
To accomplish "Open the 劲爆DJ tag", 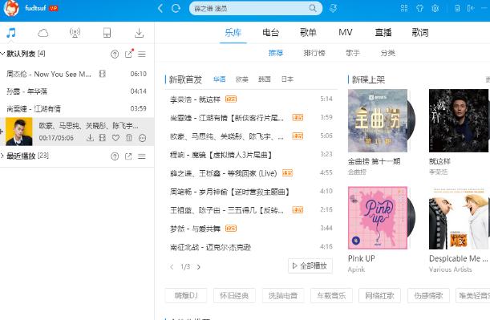I will click(x=186, y=295).
